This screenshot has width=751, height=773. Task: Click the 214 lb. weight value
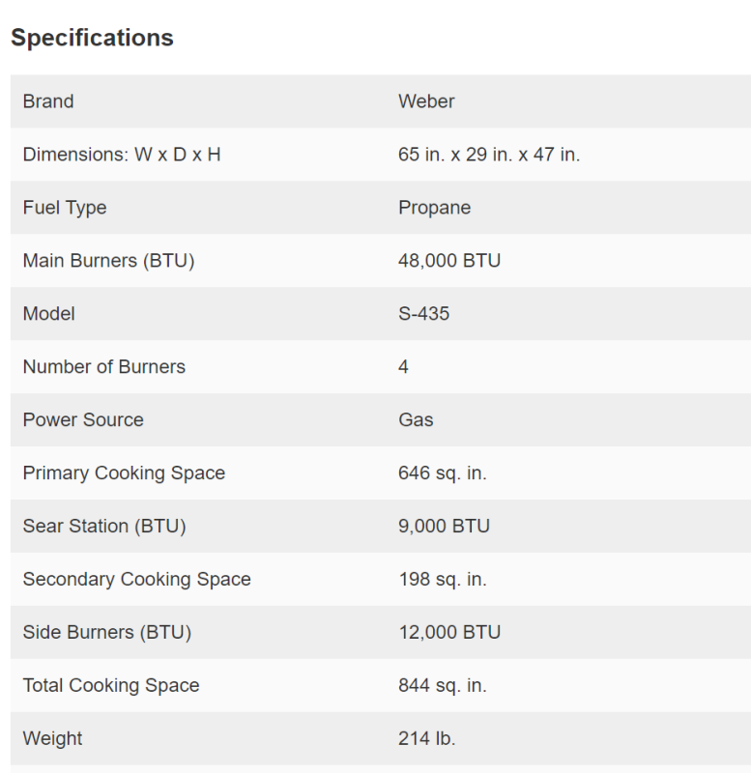pyautogui.click(x=426, y=739)
